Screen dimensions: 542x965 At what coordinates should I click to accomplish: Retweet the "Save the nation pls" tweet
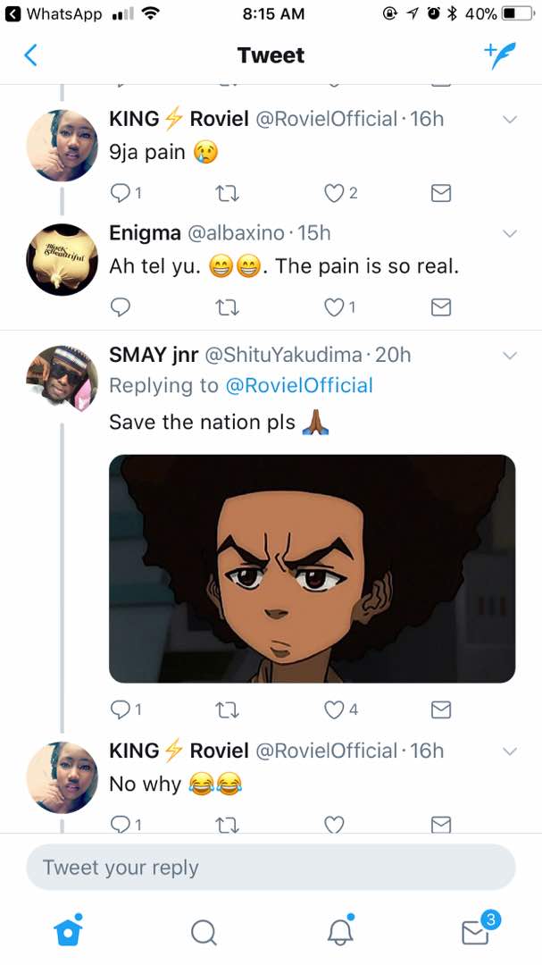(228, 709)
